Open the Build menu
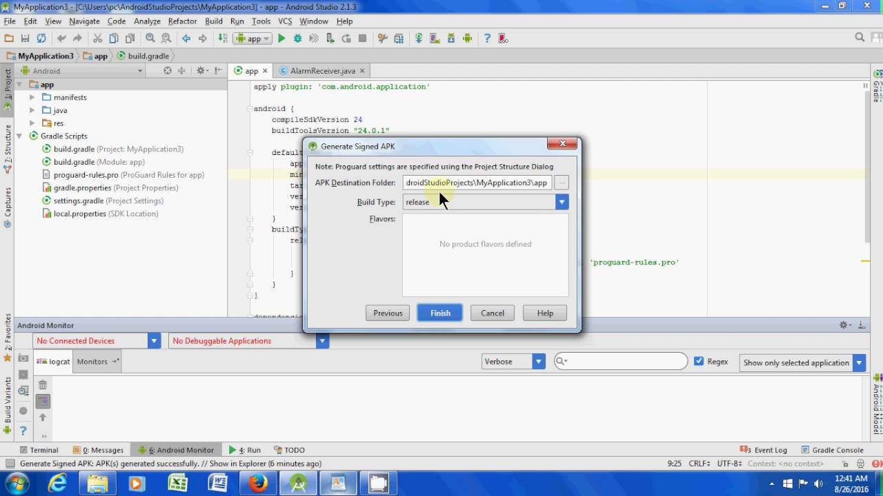883x496 pixels. pyautogui.click(x=214, y=21)
